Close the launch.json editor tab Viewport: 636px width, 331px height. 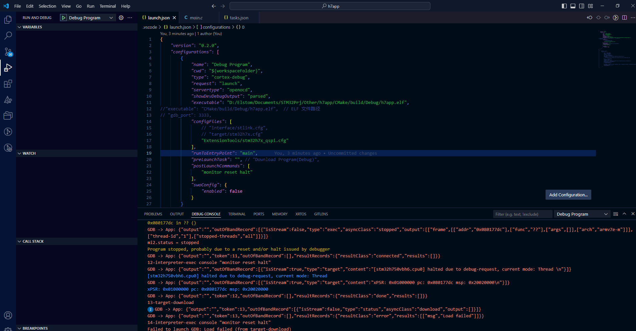tap(174, 18)
